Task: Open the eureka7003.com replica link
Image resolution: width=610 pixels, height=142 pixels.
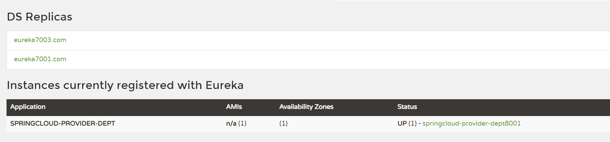Action: pyautogui.click(x=40, y=40)
